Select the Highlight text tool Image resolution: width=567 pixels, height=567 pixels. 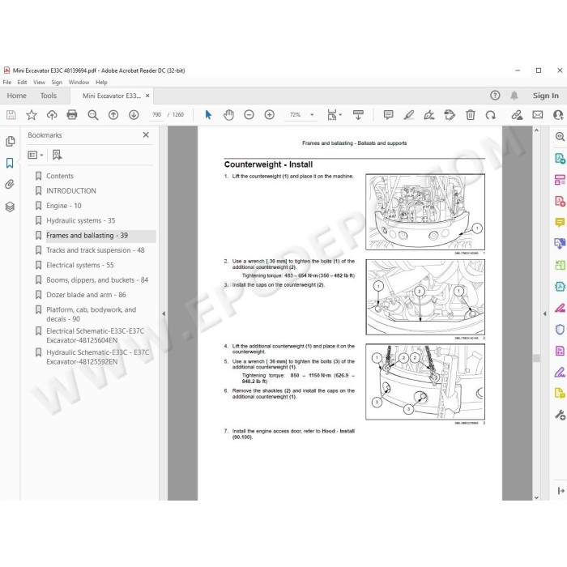(x=408, y=115)
